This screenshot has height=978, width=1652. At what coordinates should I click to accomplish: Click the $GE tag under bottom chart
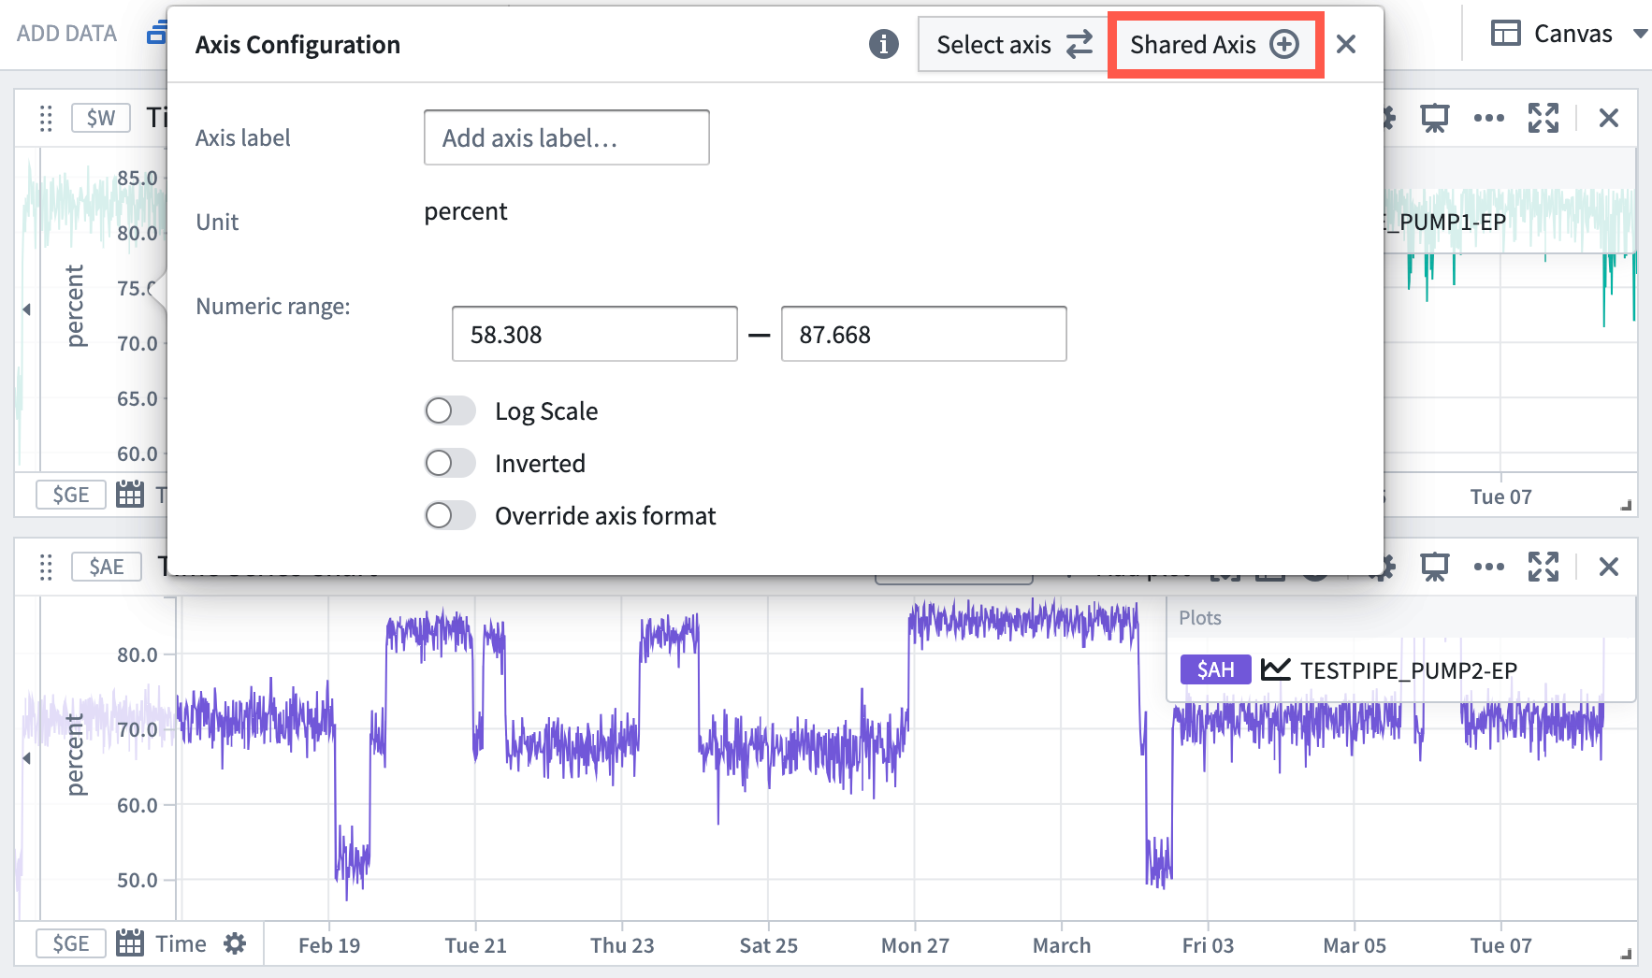pyautogui.click(x=71, y=943)
